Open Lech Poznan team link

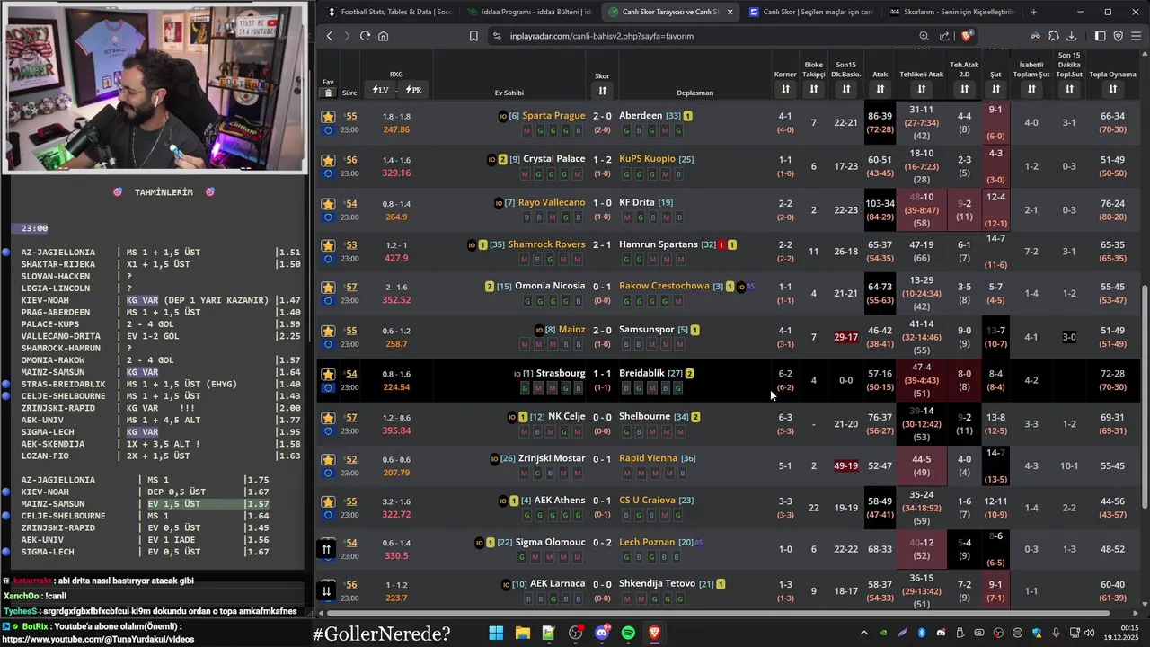pos(647,542)
